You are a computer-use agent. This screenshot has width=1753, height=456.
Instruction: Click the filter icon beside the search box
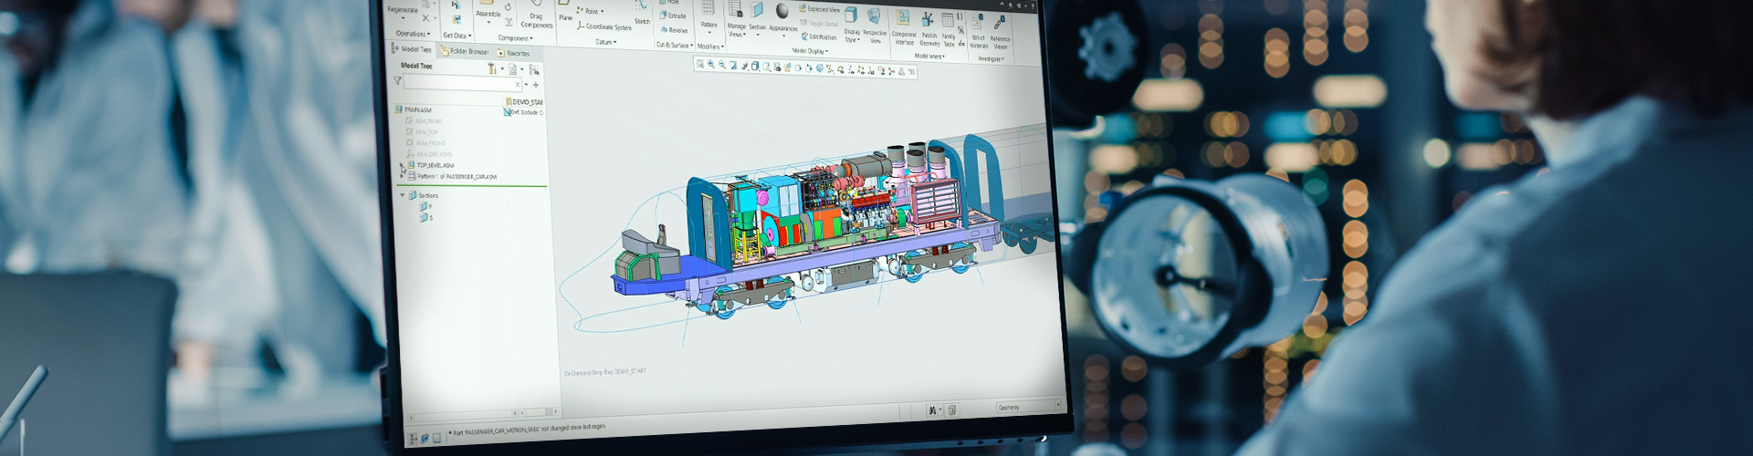(398, 82)
